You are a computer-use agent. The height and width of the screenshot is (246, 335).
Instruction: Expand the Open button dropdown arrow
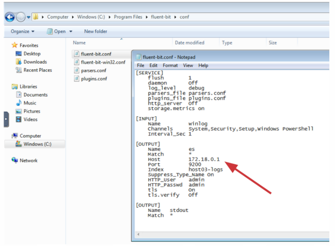71,32
